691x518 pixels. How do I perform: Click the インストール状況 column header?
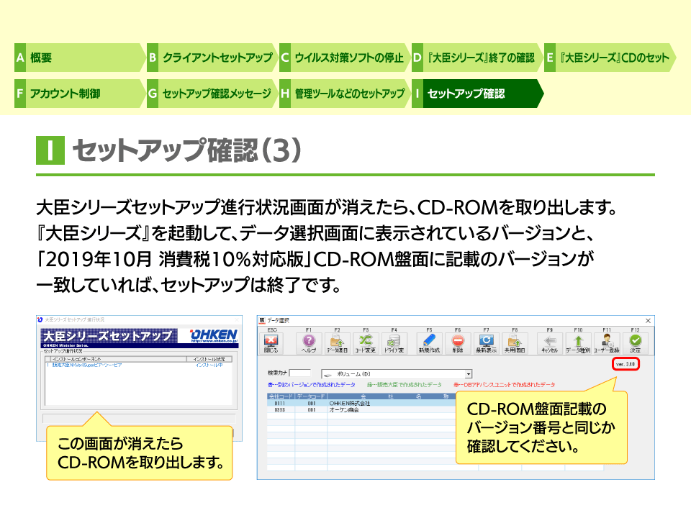[x=209, y=359]
